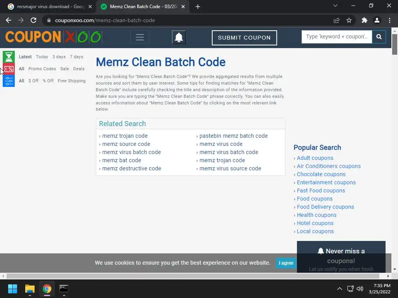Open Entertainment coupons link

point(326,182)
